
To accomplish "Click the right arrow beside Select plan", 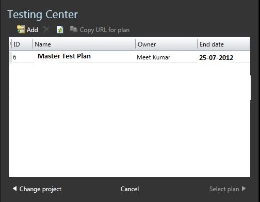I will [243, 189].
